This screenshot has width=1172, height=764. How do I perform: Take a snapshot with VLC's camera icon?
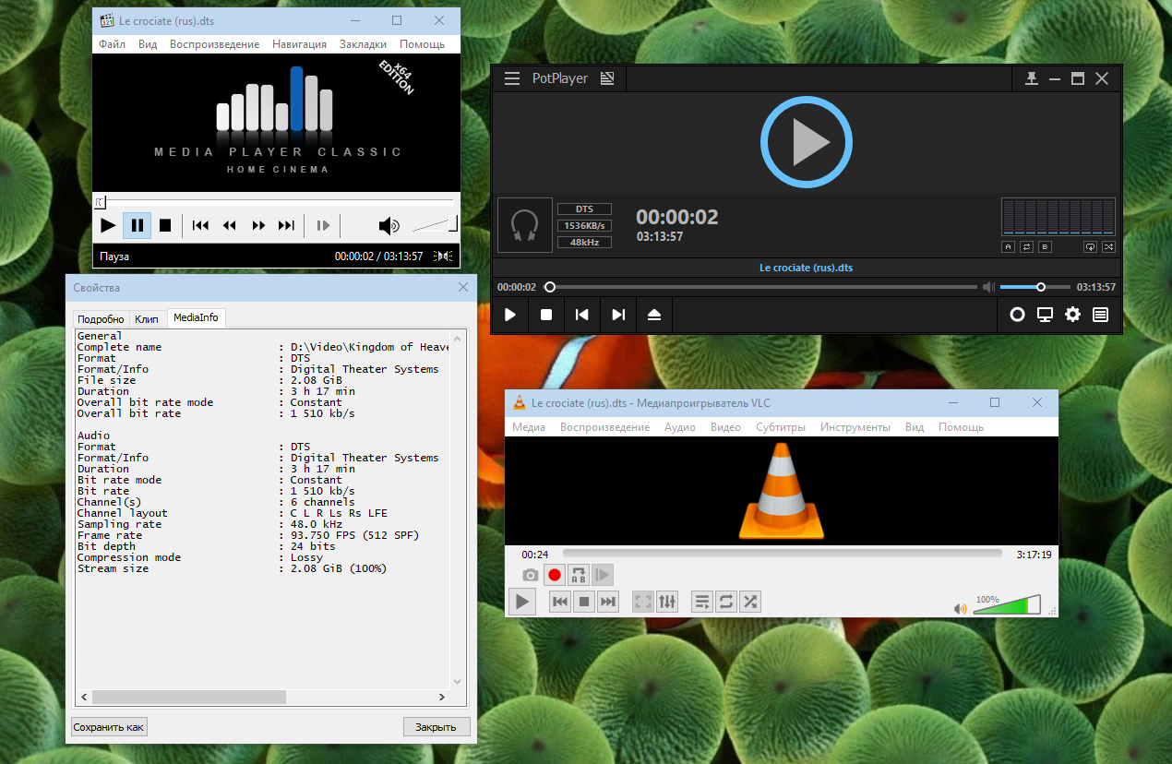pos(530,575)
